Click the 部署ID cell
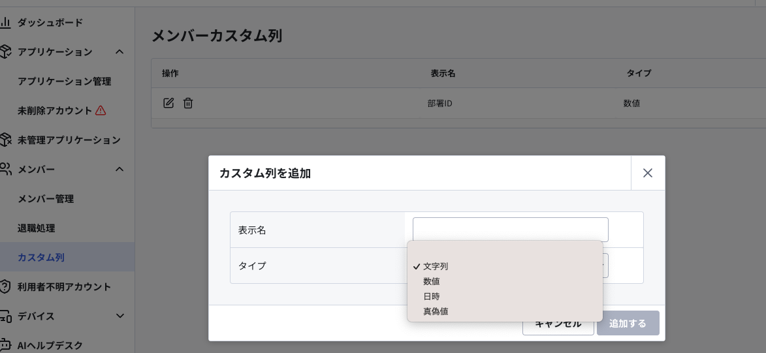Image resolution: width=766 pixels, height=353 pixels. coord(439,104)
